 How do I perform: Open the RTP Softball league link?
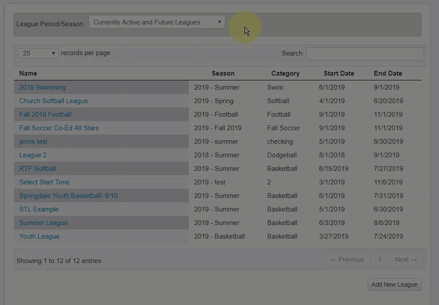(38, 169)
